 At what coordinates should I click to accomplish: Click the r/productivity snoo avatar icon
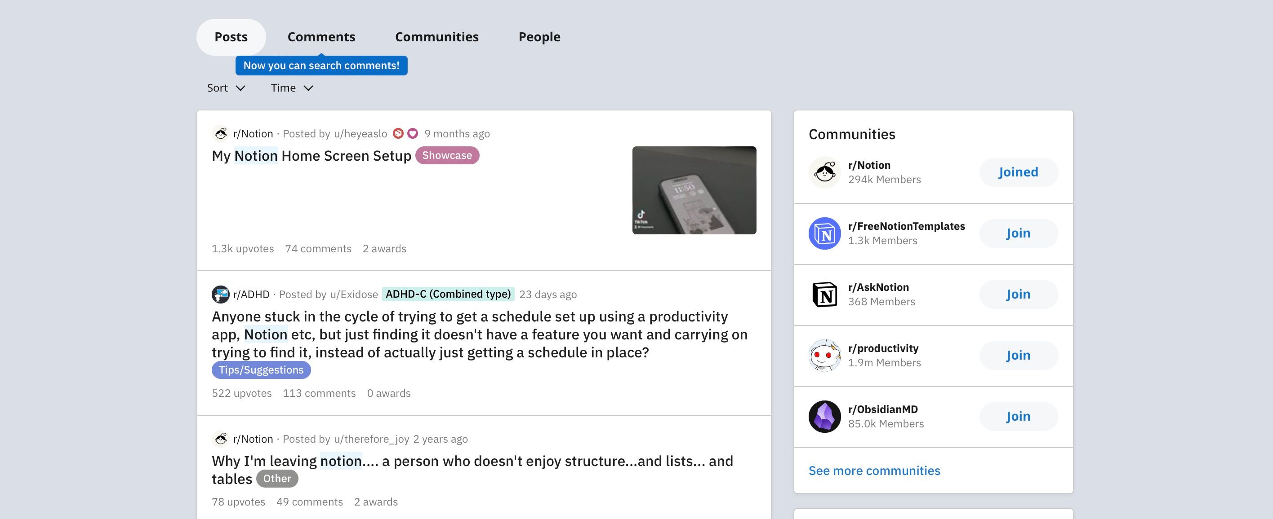tap(824, 355)
